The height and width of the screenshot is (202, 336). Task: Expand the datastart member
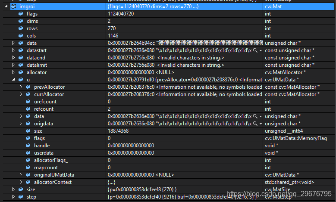[x=13, y=50]
